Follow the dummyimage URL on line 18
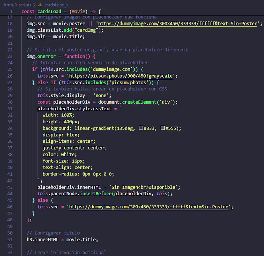This screenshot has height=256, width=264. tap(178, 23)
